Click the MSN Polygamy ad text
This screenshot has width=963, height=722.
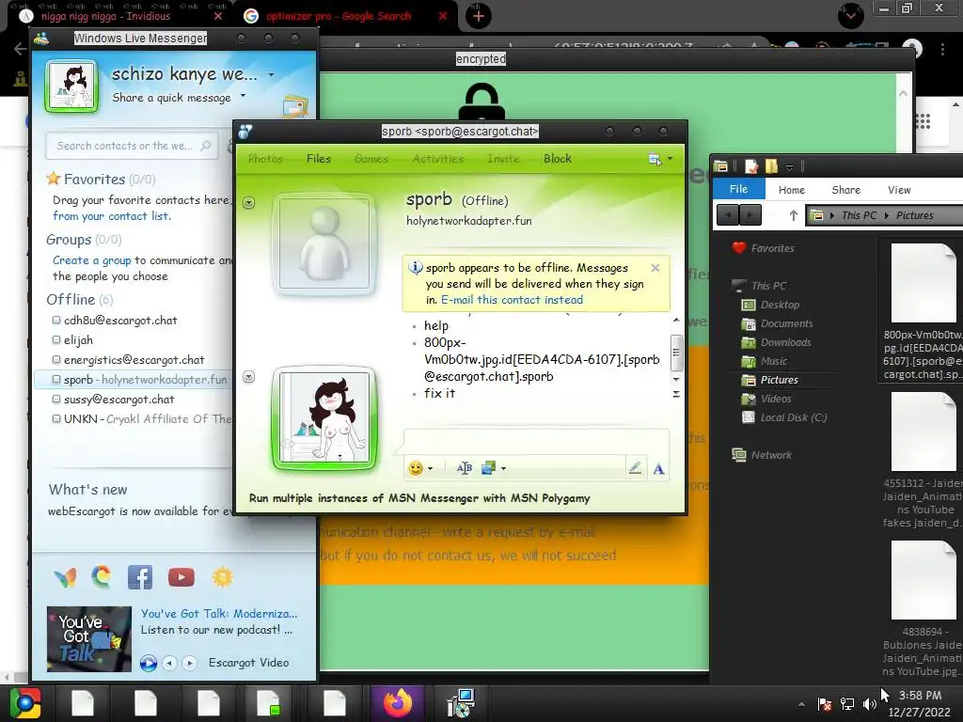pyautogui.click(x=418, y=498)
